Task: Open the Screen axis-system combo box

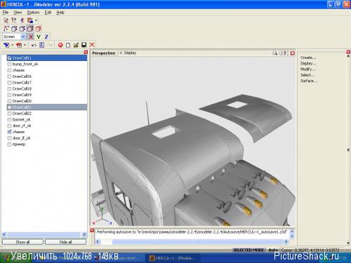Action: coord(14,36)
